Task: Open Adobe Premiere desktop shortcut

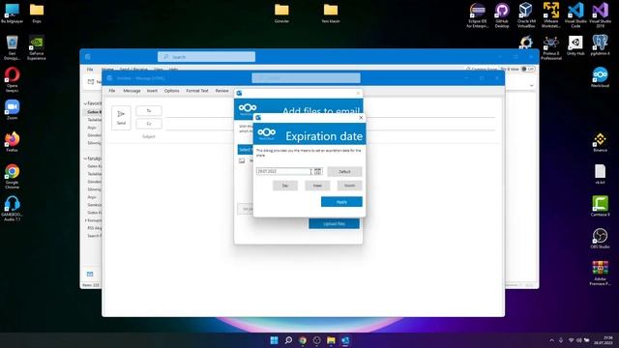Action: pos(600,273)
